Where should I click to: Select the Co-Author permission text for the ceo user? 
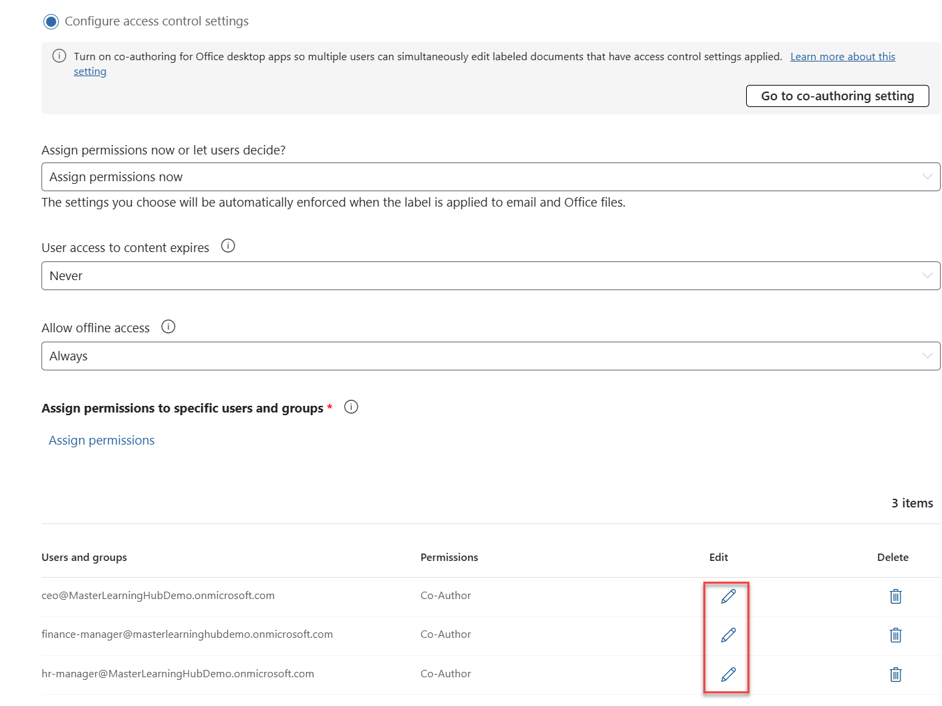pos(445,595)
